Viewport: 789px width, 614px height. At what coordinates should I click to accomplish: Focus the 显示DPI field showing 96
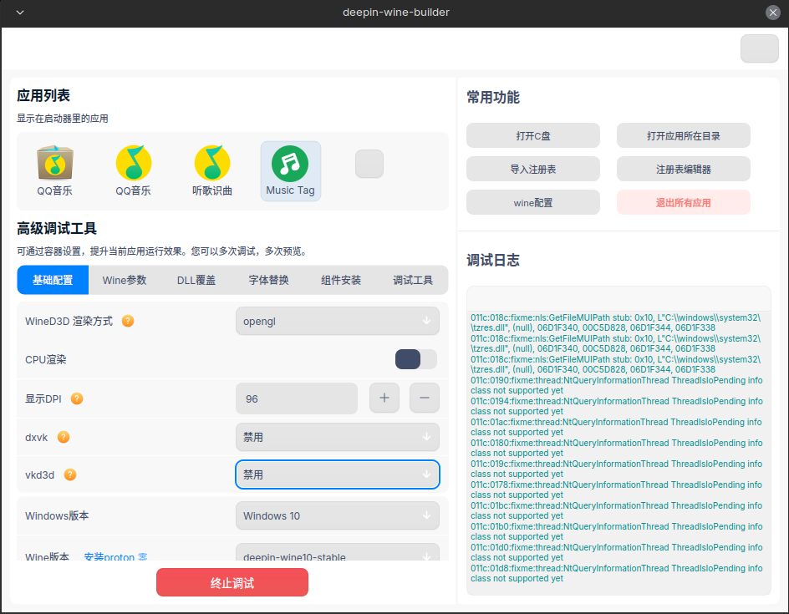point(297,398)
